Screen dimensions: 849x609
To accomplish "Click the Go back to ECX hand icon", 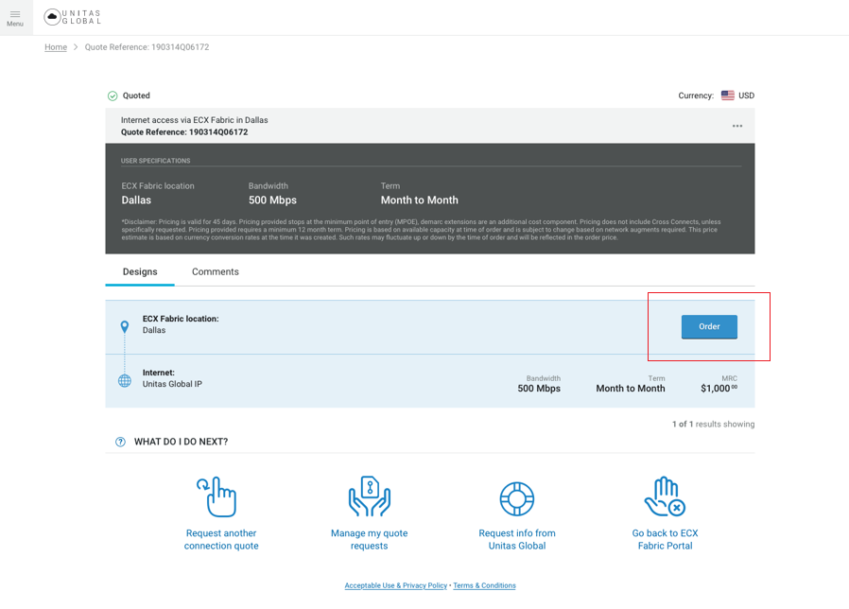I will [x=665, y=496].
